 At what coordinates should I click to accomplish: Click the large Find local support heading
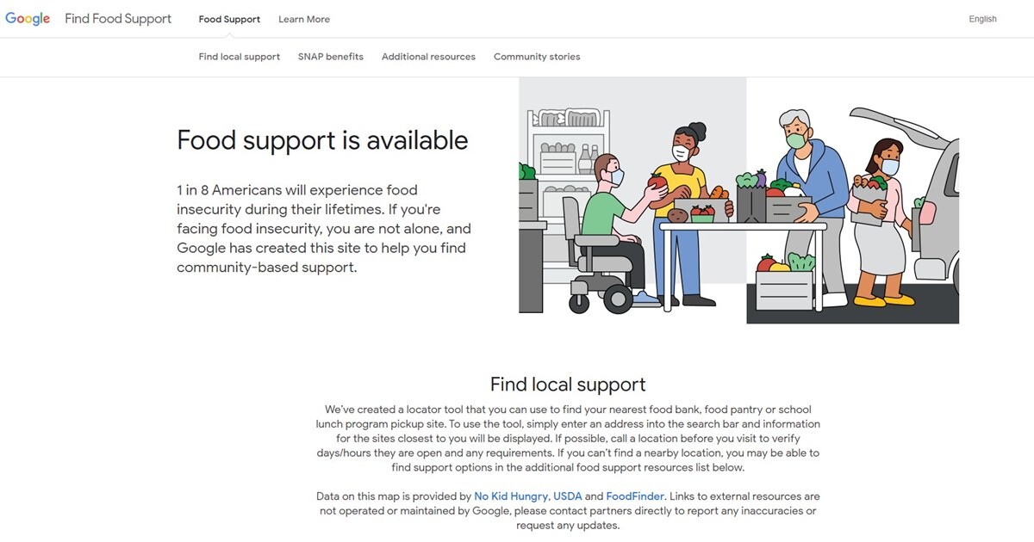point(568,384)
